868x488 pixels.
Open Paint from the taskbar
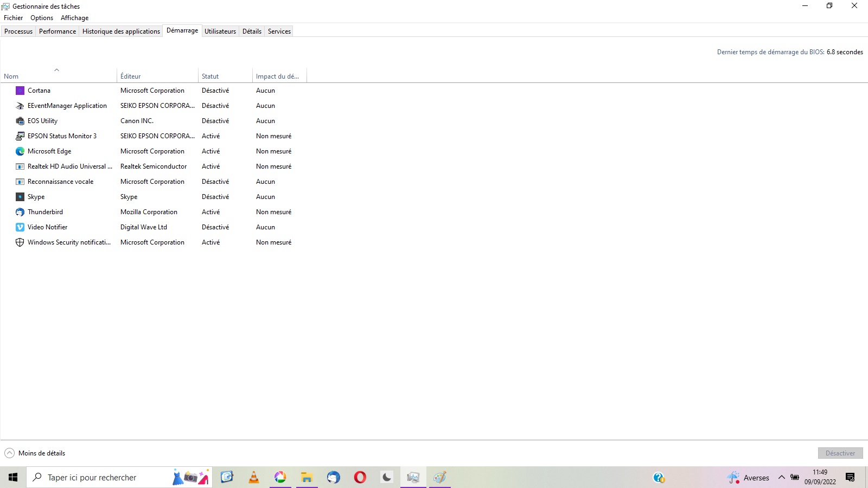[x=440, y=477]
